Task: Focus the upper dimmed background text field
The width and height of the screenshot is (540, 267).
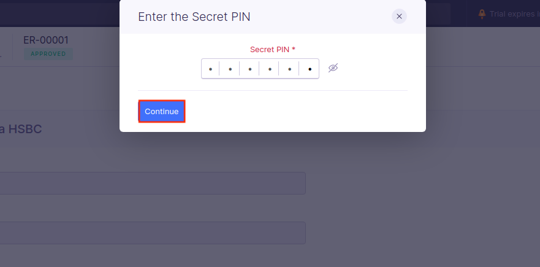Action: point(152,183)
